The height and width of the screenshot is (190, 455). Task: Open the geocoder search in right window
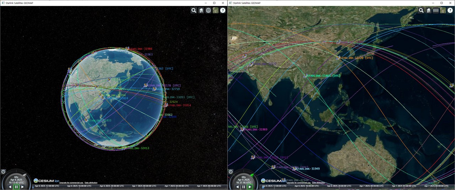(x=421, y=10)
